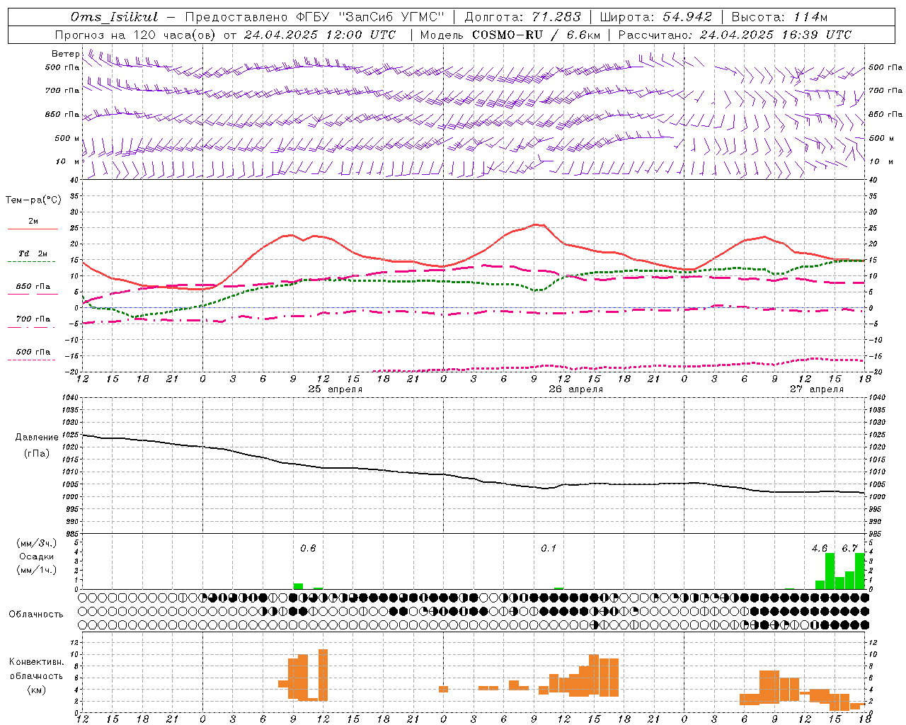Viewport: 906px width, 725px height.
Task: Click the (мм/1ч.) precipitation unit label
Action: coord(36,570)
